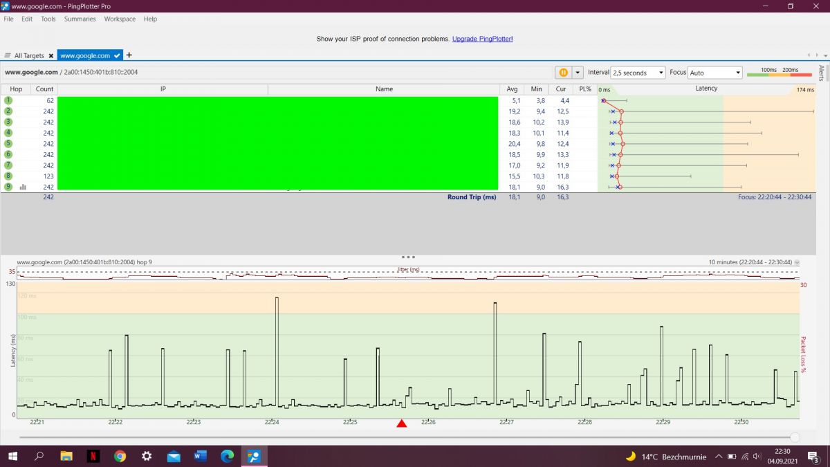Image resolution: width=830 pixels, height=467 pixels.
Task: Open the File menu
Action: coord(8,19)
